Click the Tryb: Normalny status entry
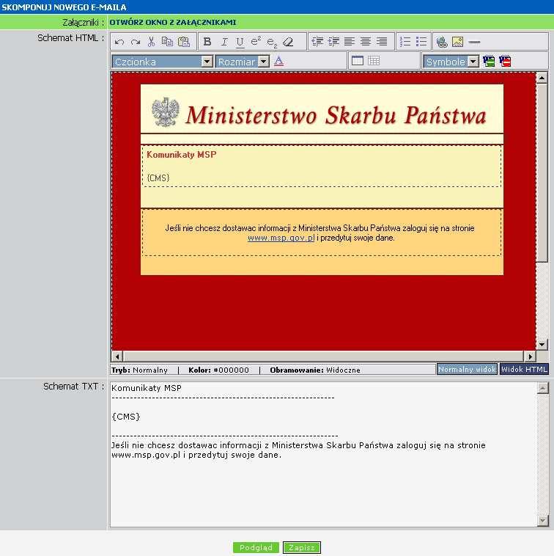The height and width of the screenshot is (556, 554). (139, 370)
